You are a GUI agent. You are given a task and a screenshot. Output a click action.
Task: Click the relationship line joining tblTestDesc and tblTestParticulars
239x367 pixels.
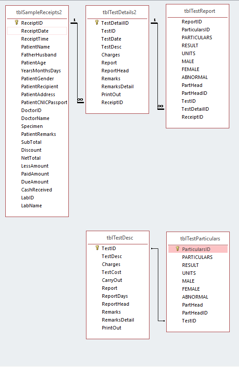pyautogui.click(x=158, y=285)
